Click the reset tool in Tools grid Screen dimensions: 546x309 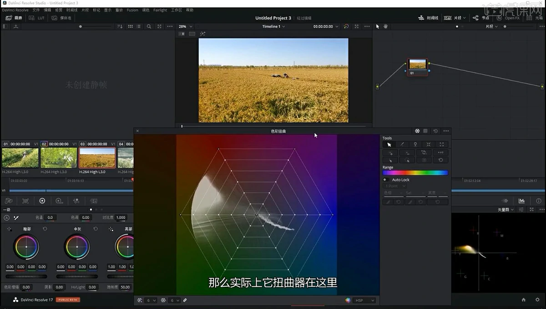(x=440, y=160)
